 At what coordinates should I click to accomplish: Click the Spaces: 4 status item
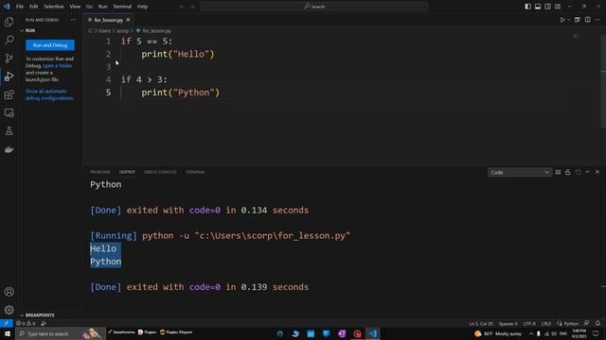(x=508, y=323)
